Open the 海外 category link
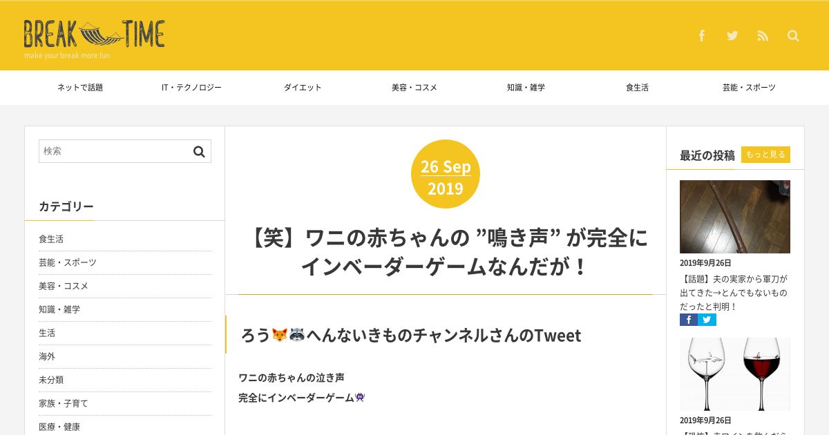The height and width of the screenshot is (435, 829). pyautogui.click(x=47, y=356)
